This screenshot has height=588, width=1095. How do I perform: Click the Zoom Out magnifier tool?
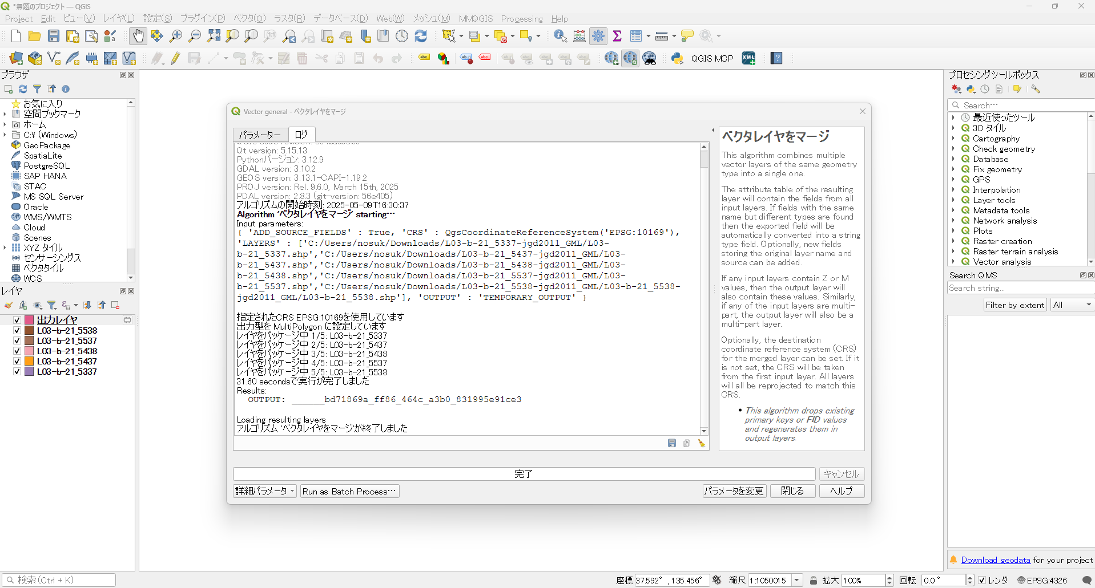point(195,37)
